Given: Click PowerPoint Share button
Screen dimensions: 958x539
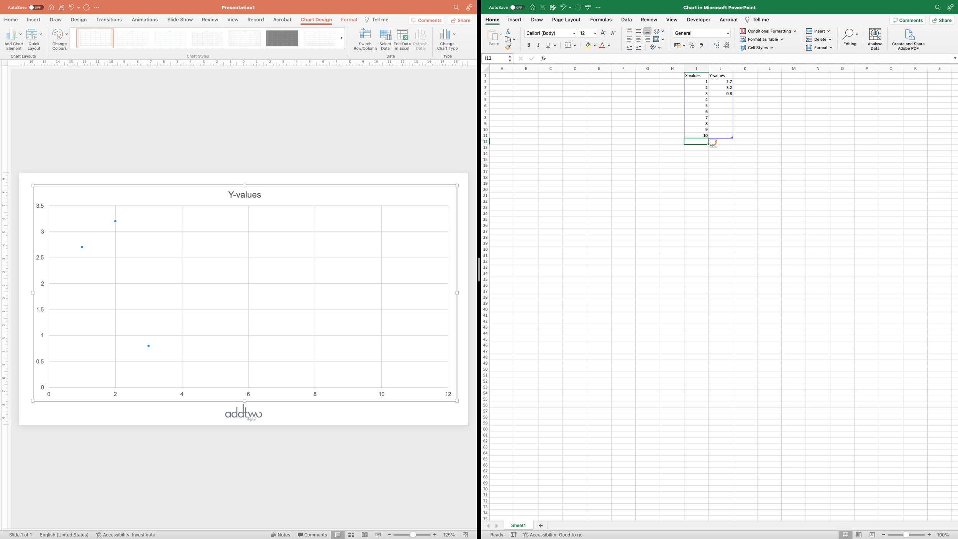Looking at the screenshot, I should [460, 20].
